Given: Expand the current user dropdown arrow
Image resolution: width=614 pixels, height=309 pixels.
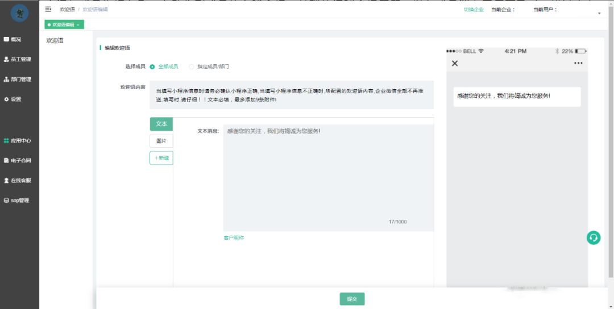Looking at the screenshot, I should [599, 13].
